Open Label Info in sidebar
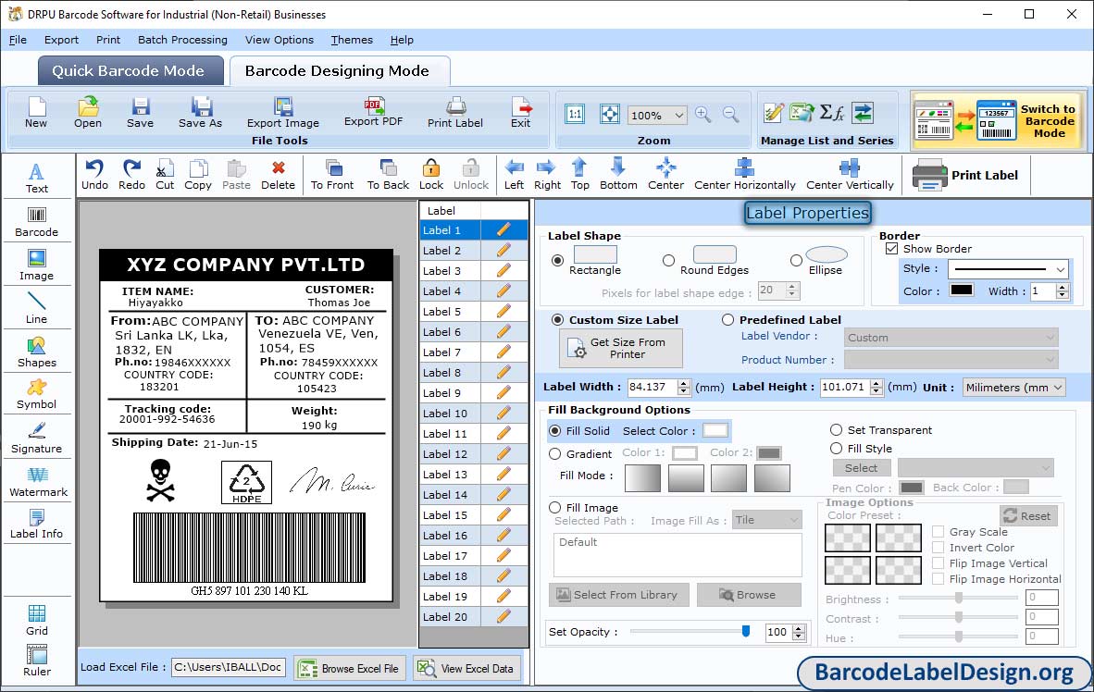The width and height of the screenshot is (1094, 692). pyautogui.click(x=36, y=524)
